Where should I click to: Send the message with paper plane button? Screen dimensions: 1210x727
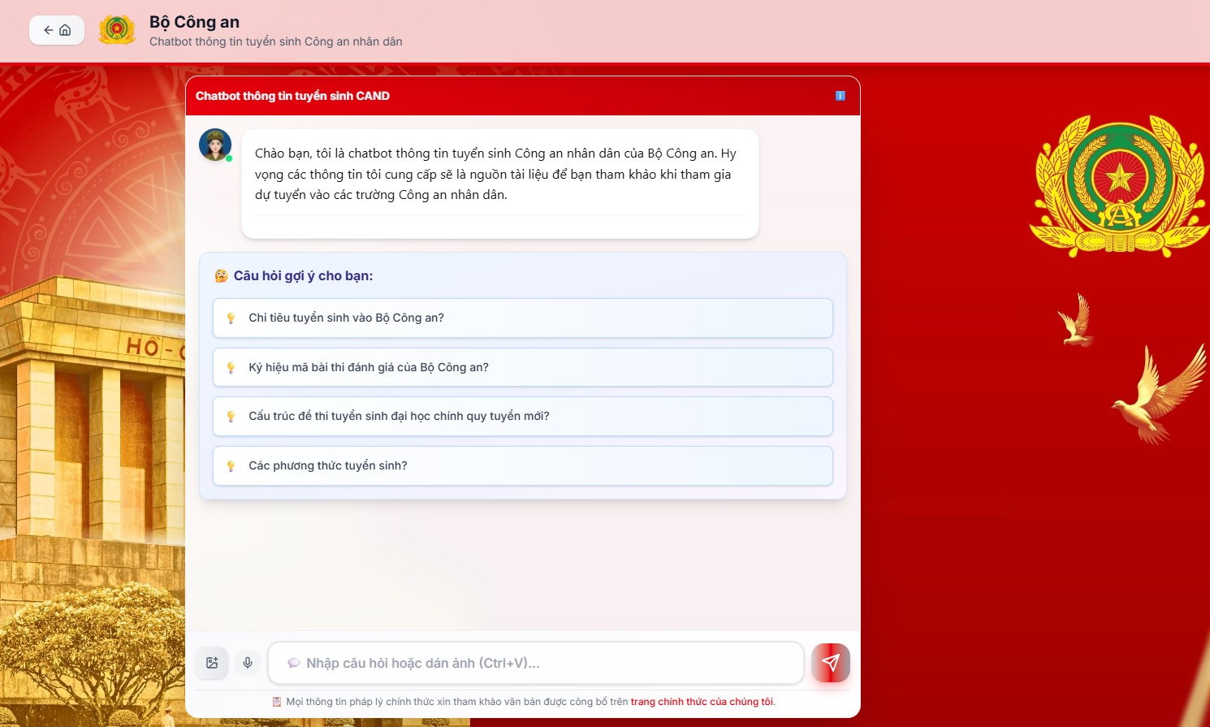coord(831,663)
